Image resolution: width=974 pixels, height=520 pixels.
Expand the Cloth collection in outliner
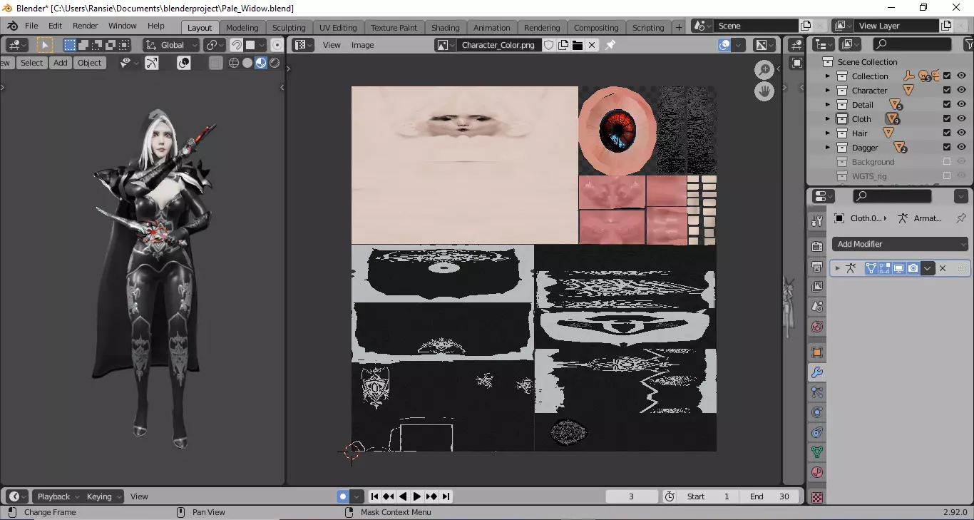coord(828,119)
